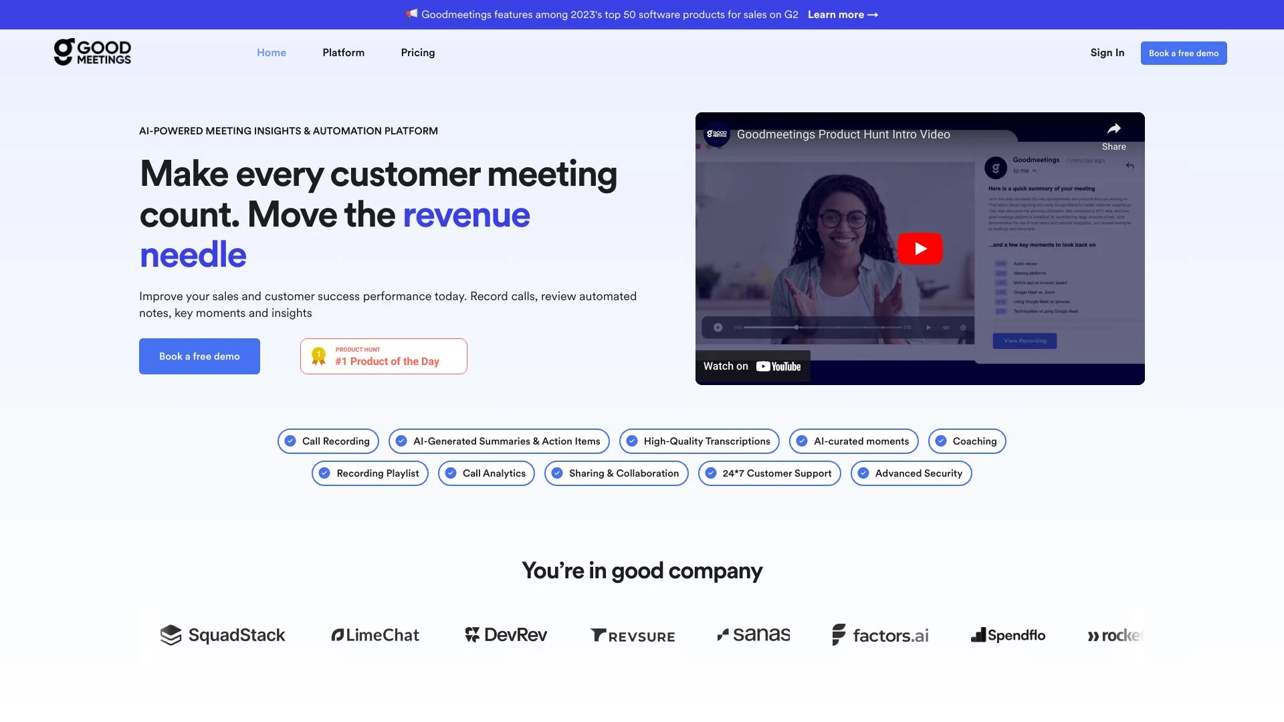
Task: Click the Advanced Security checkmark icon
Action: click(x=863, y=473)
